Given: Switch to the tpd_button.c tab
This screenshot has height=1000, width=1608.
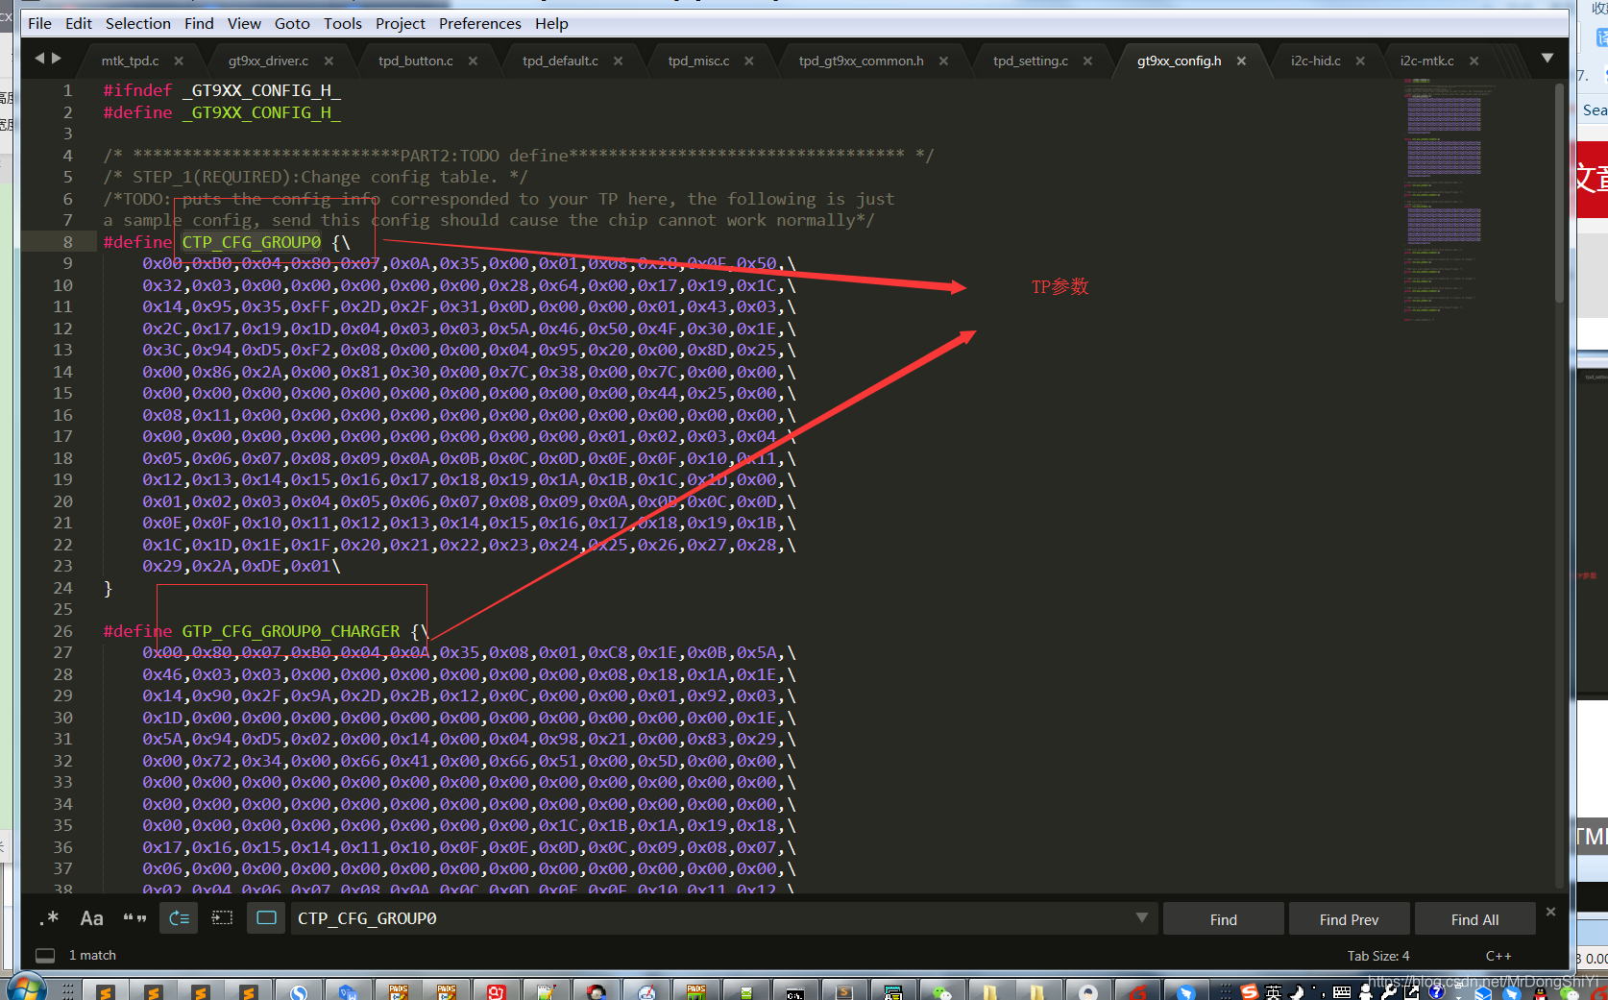Looking at the screenshot, I should click(416, 61).
